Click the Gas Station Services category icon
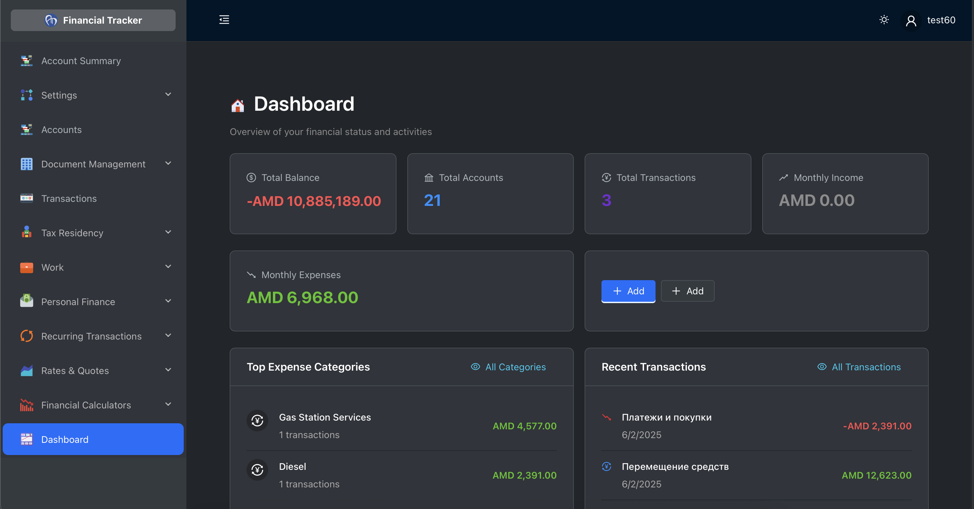Viewport: 974px width, 509px height. point(257,421)
